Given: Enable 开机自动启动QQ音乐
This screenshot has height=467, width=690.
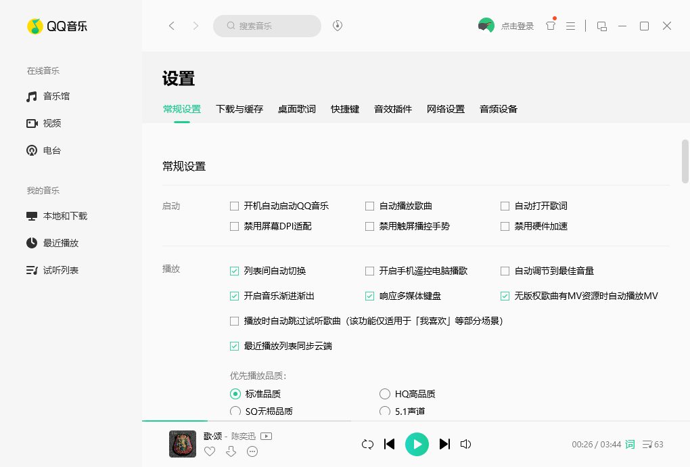Looking at the screenshot, I should click(x=235, y=206).
